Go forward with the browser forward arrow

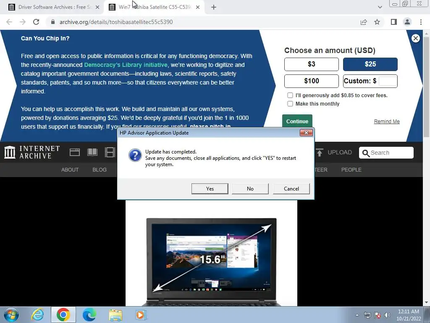click(23, 22)
